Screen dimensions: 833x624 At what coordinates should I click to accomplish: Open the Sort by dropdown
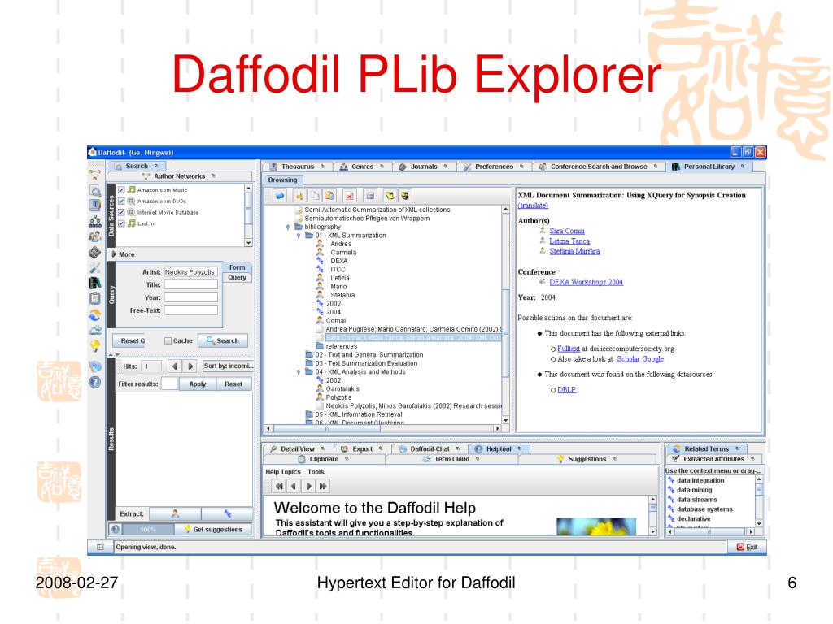228,366
